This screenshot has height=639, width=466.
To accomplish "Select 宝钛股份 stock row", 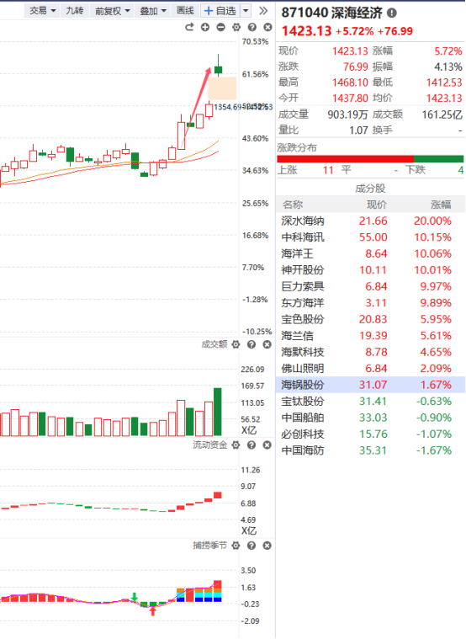I will [370, 402].
